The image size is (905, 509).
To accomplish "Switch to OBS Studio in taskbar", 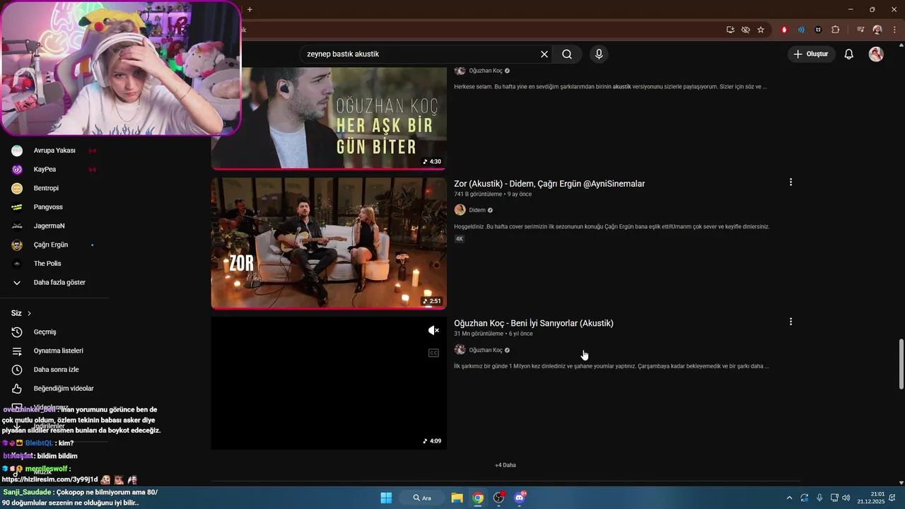I will coord(499,498).
